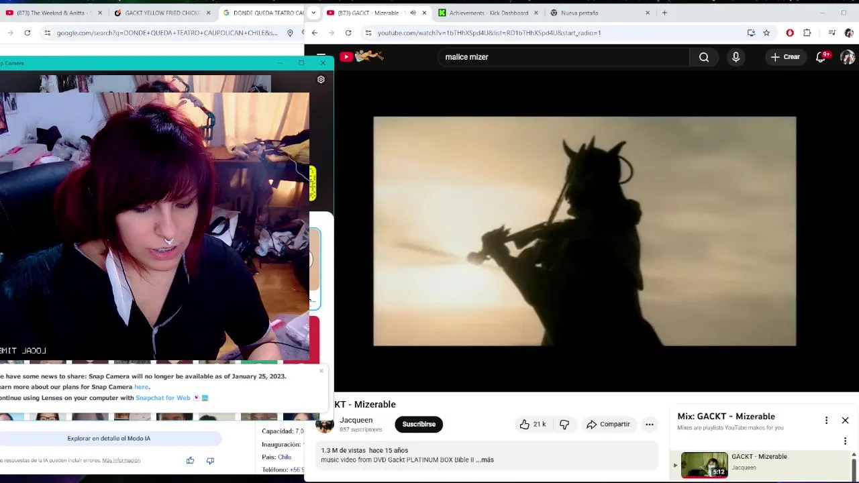Expand video description with ...más
Screen dimensions: 859x483
point(485,460)
